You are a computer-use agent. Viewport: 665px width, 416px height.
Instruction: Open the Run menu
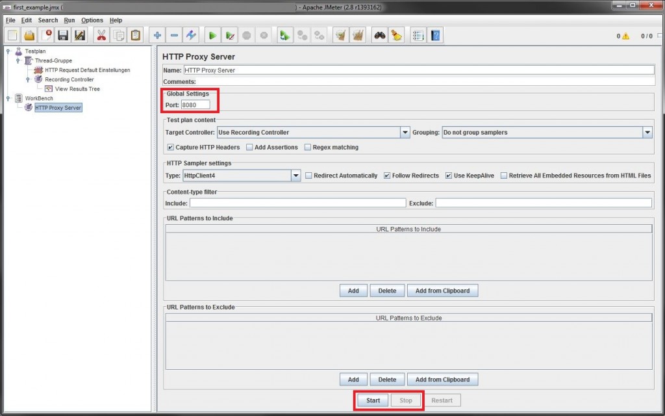click(69, 20)
